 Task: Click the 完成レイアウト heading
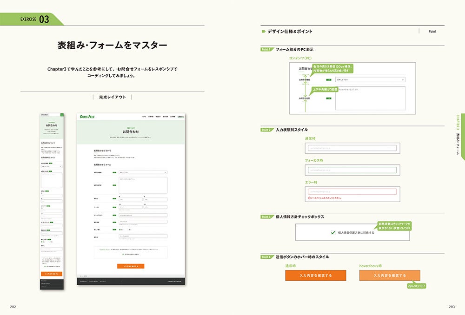tap(113, 97)
